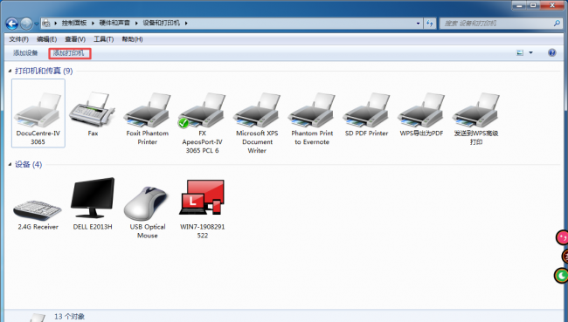The image size is (568, 322).
Task: Click the 添加打印机 button
Action: coord(69,53)
